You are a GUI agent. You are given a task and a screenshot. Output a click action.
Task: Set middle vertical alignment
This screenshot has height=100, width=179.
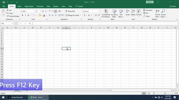tap(53, 11)
